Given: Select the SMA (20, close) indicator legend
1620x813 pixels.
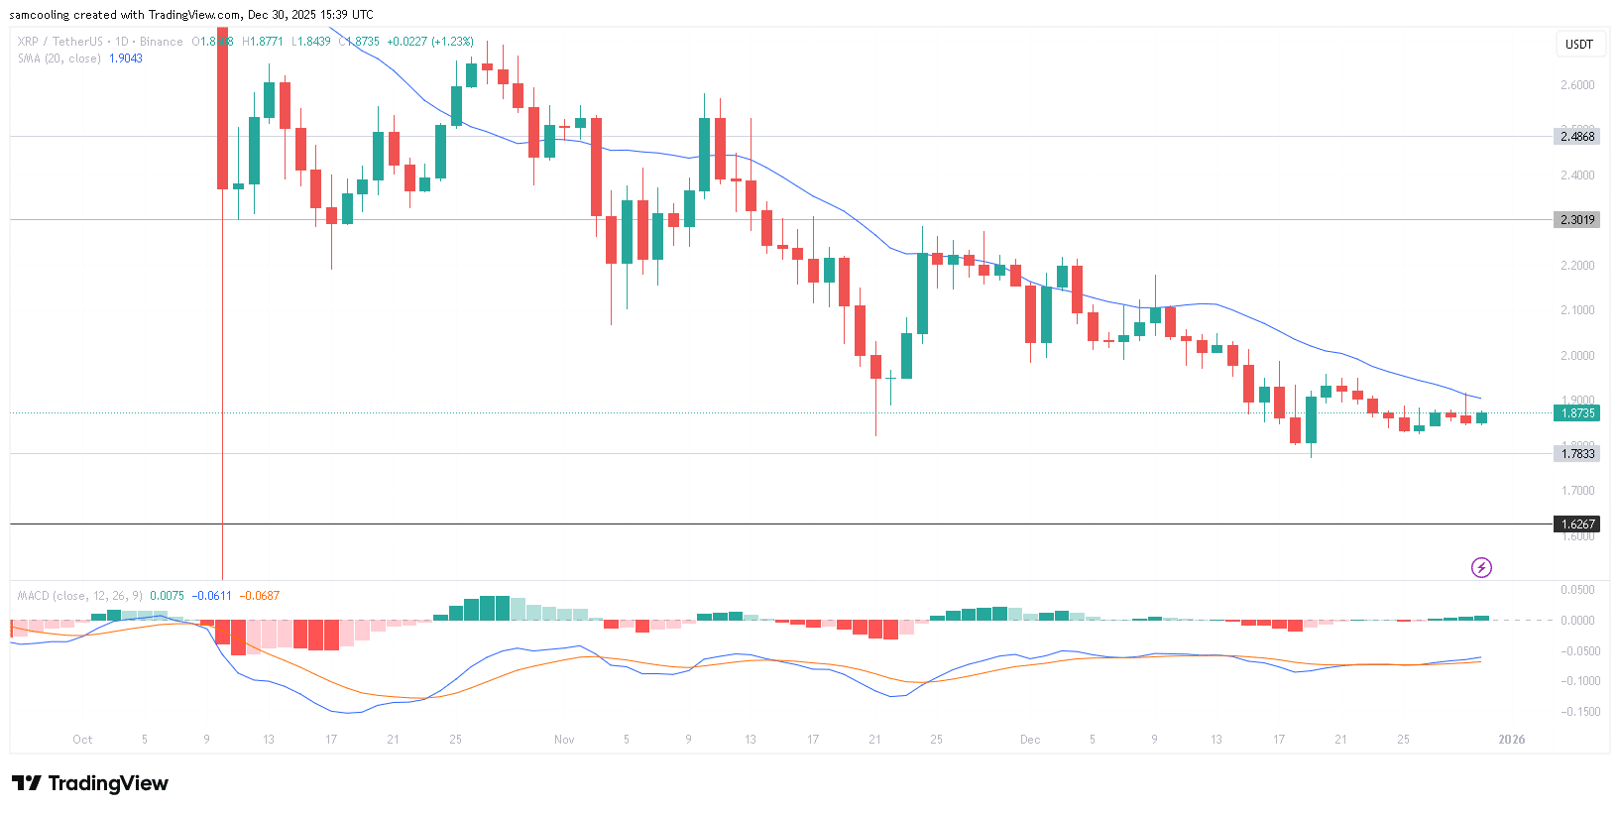Looking at the screenshot, I should point(58,58).
